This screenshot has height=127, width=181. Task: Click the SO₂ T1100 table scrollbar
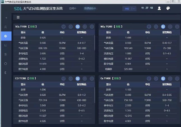95,42
